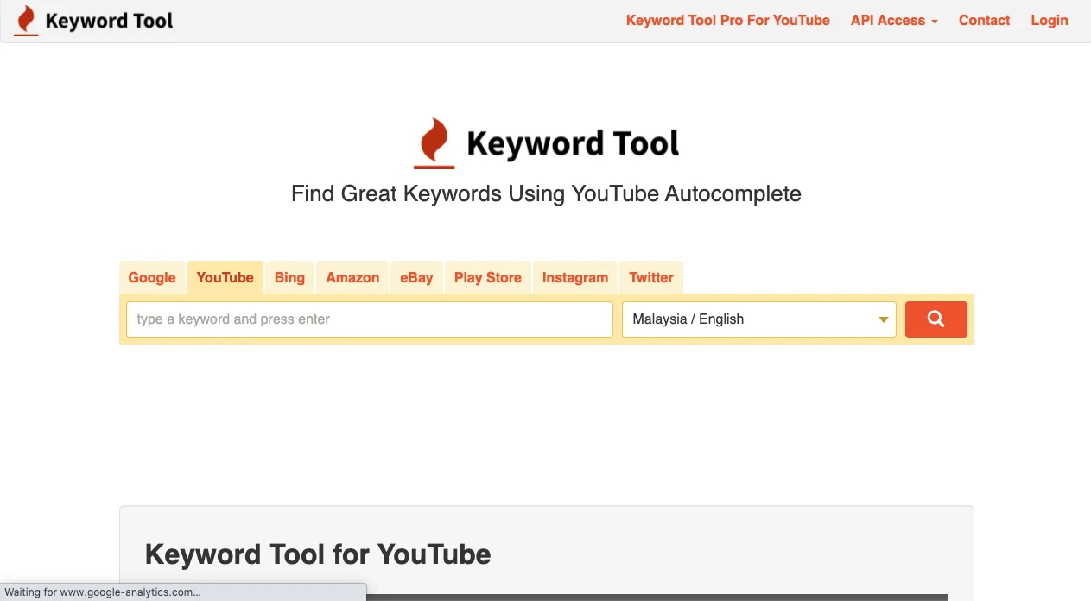Open the Amazon tab
This screenshot has height=601, width=1091.
pos(352,277)
